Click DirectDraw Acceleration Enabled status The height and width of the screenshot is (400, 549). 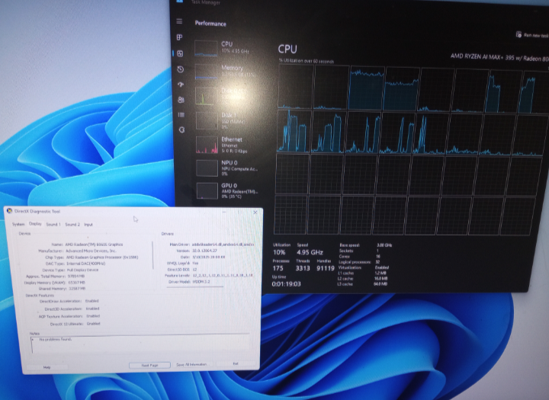[x=92, y=301]
